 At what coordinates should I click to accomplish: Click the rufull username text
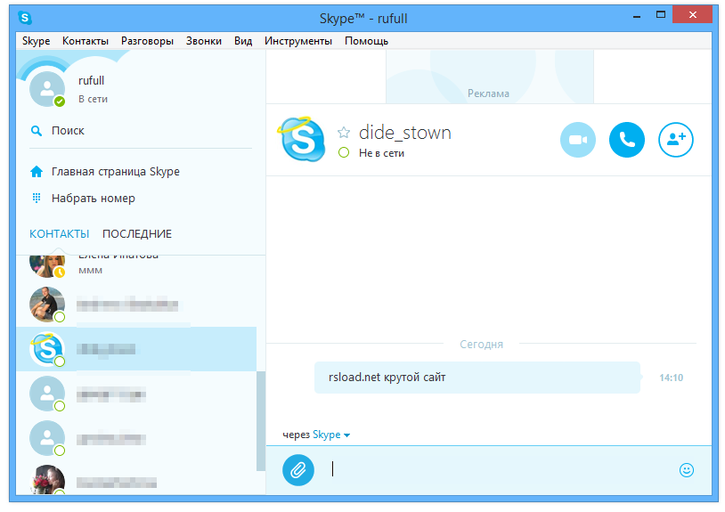91,80
